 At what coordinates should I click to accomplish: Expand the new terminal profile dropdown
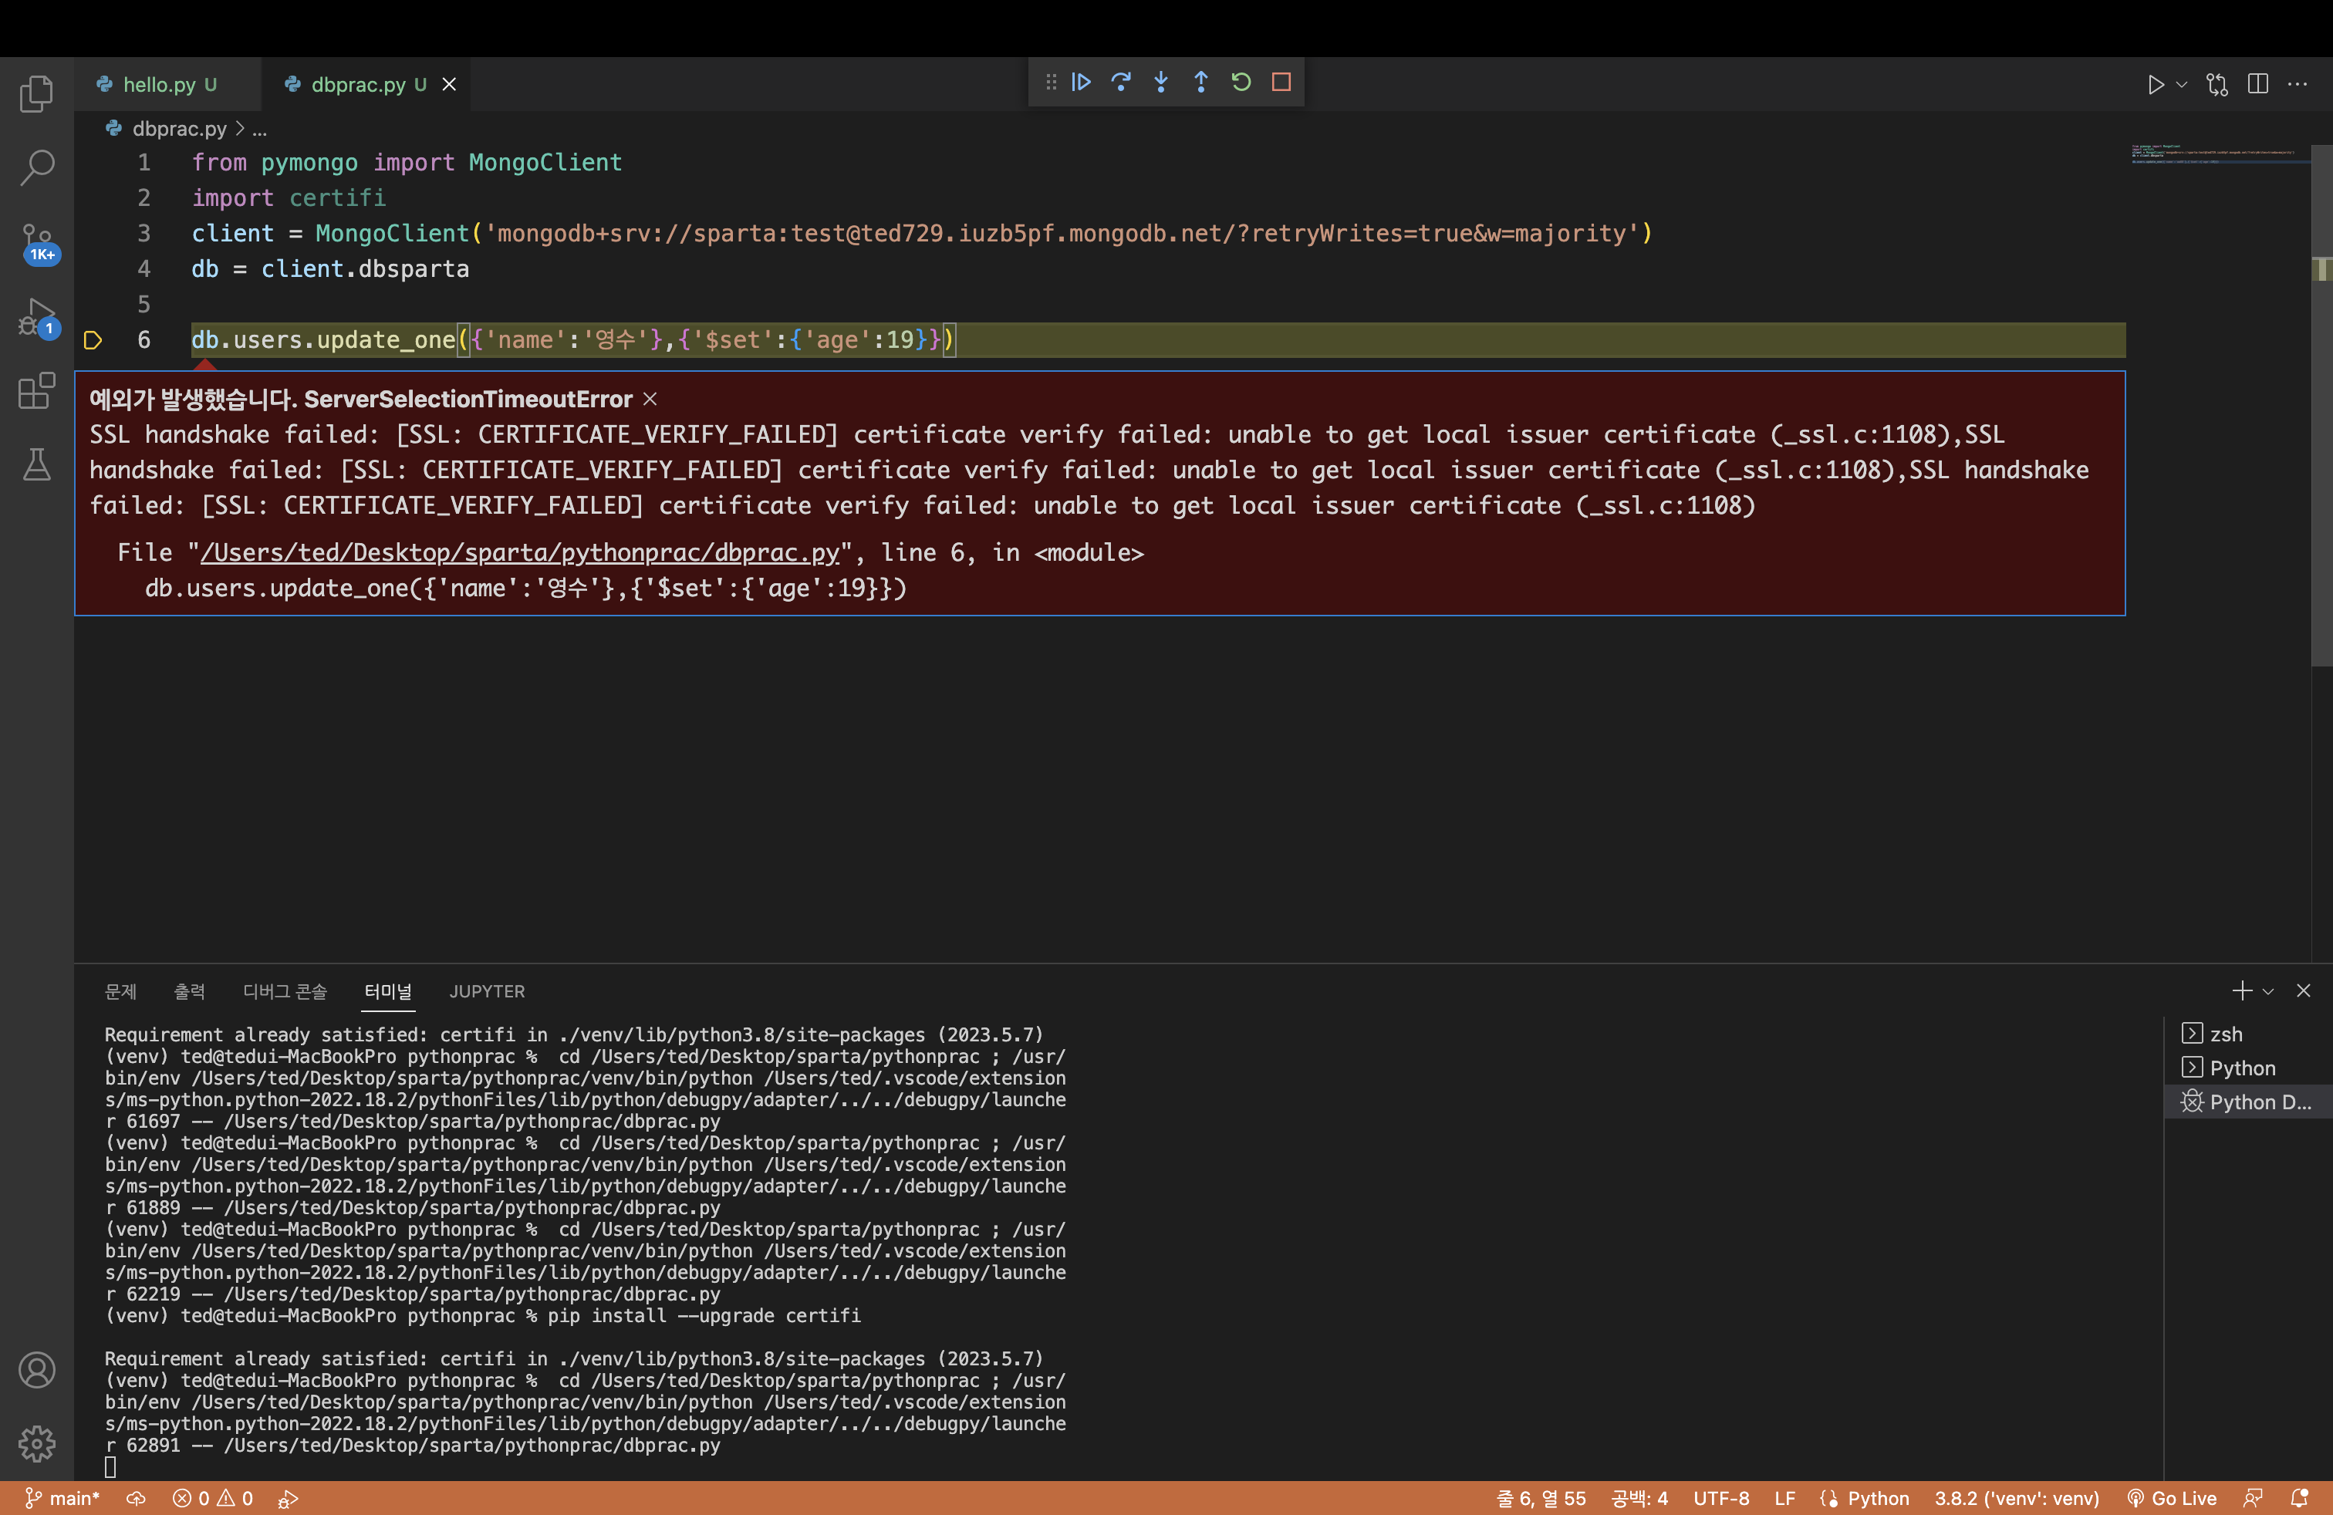(2268, 992)
